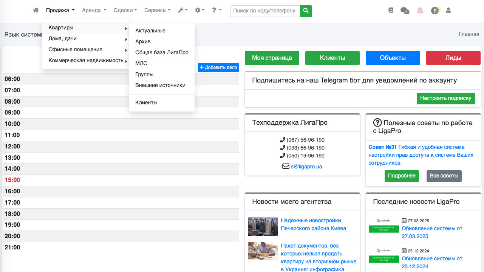Select Актуальные from the submenu
The height and width of the screenshot is (272, 484).
(x=150, y=31)
